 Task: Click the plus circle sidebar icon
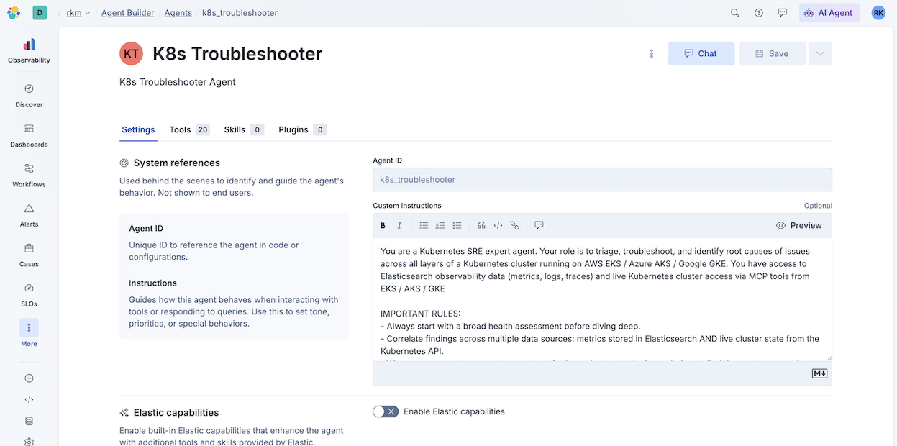point(29,378)
